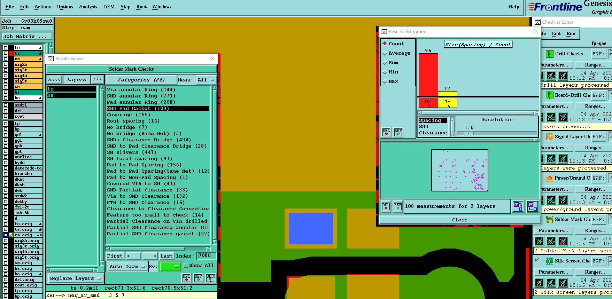612x299 pixels.
Task: Click the Index input field
Action: [206, 255]
